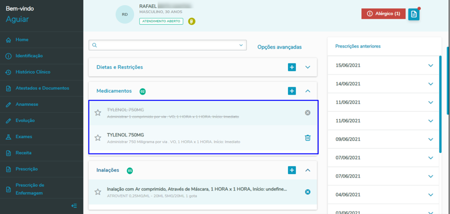Click the Atestados e Documentos file icon

pyautogui.click(x=8, y=88)
